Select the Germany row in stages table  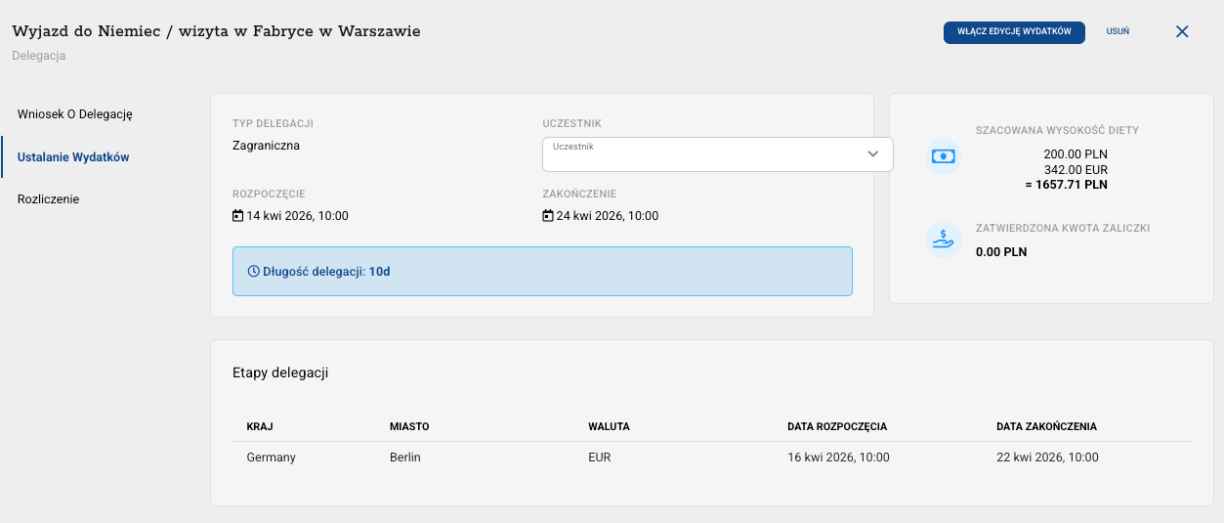click(272, 458)
